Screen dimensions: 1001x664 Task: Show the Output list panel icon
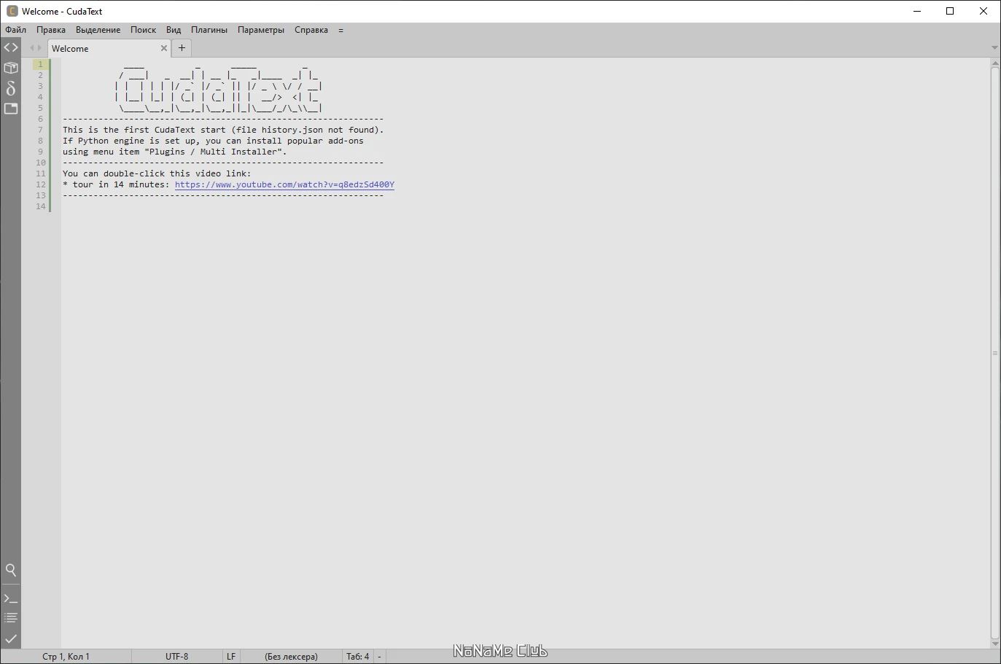pos(11,618)
